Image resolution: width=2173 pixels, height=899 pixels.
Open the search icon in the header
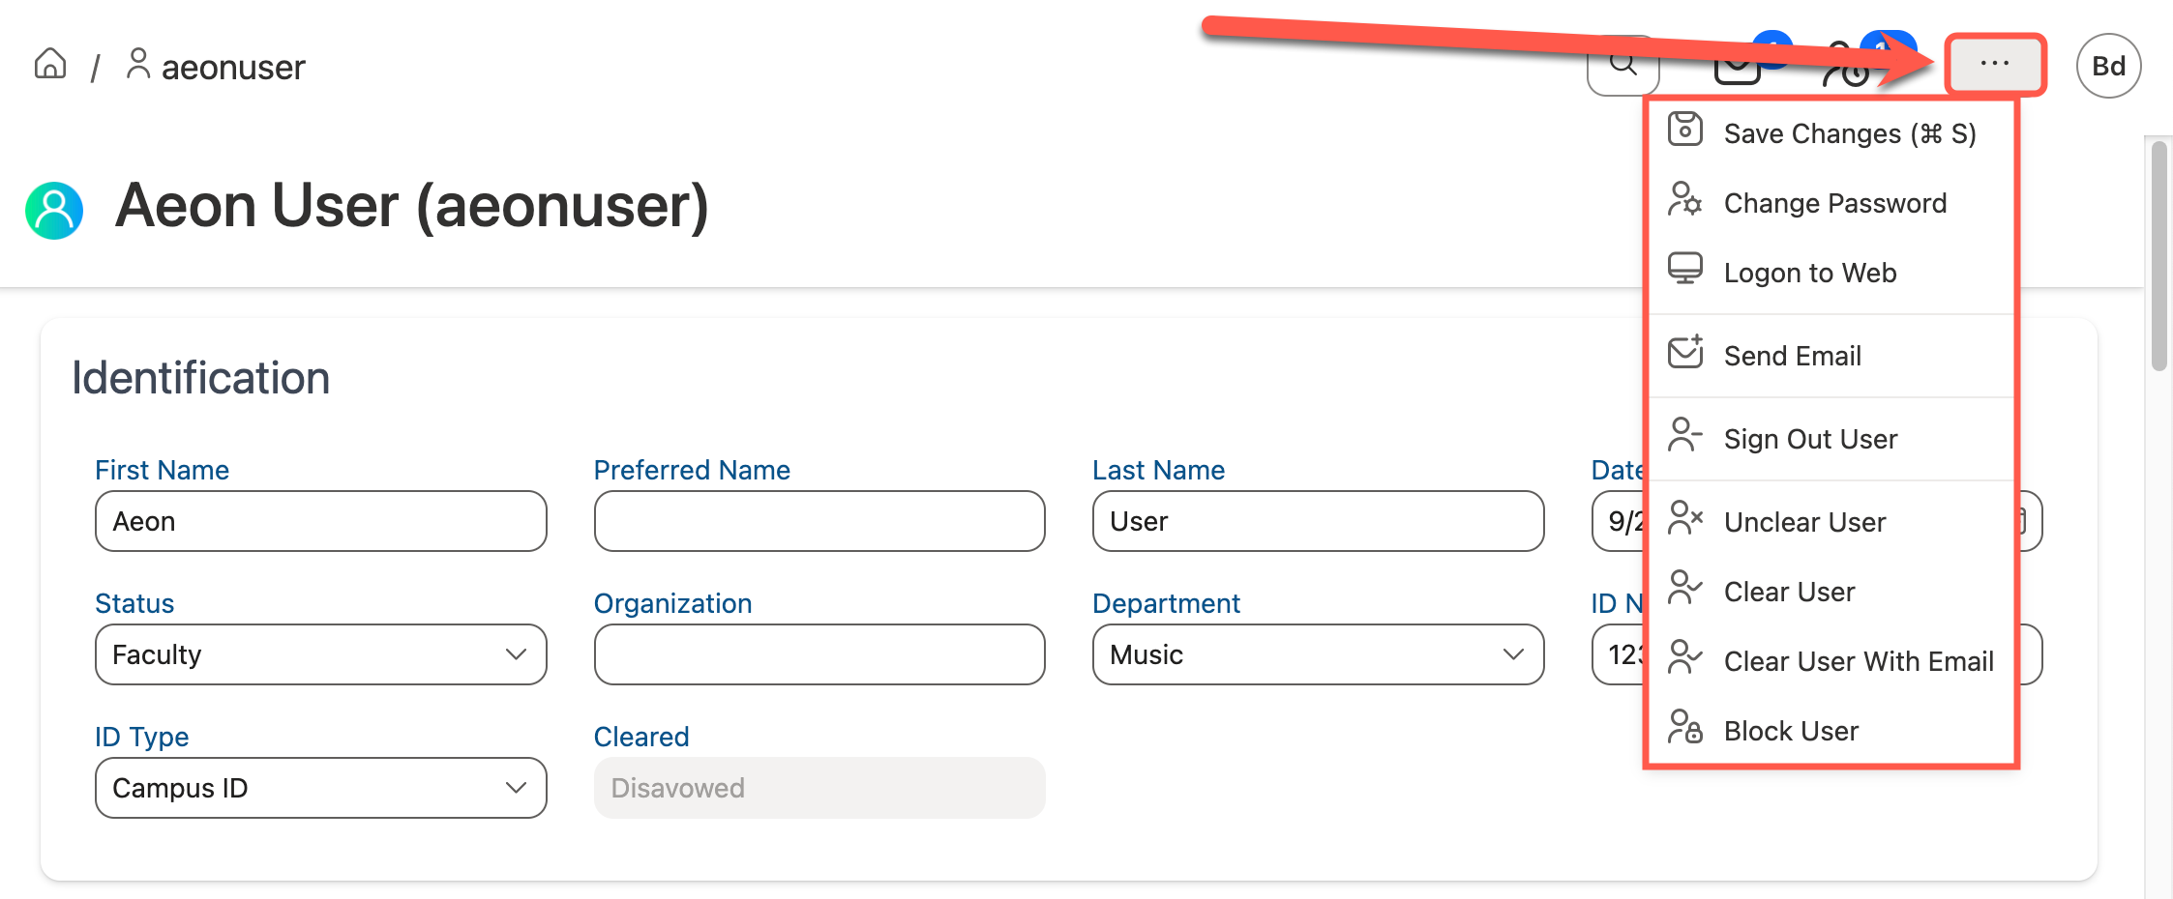1623,65
